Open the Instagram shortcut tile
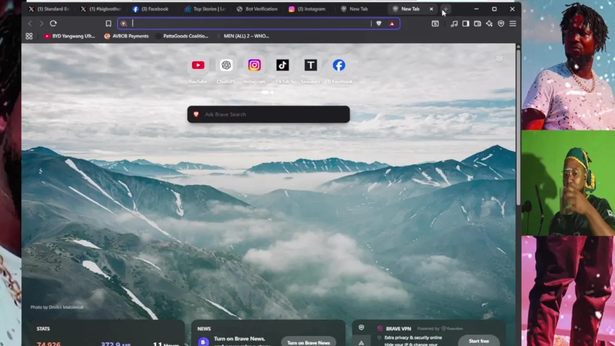This screenshot has width=615, height=346. 254,65
